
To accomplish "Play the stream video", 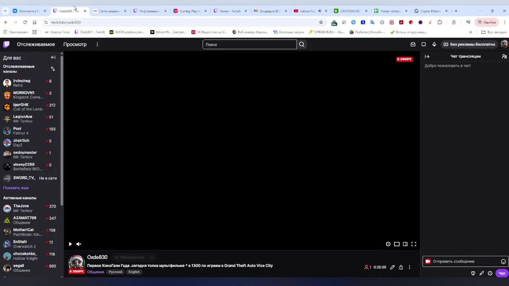I will point(70,244).
